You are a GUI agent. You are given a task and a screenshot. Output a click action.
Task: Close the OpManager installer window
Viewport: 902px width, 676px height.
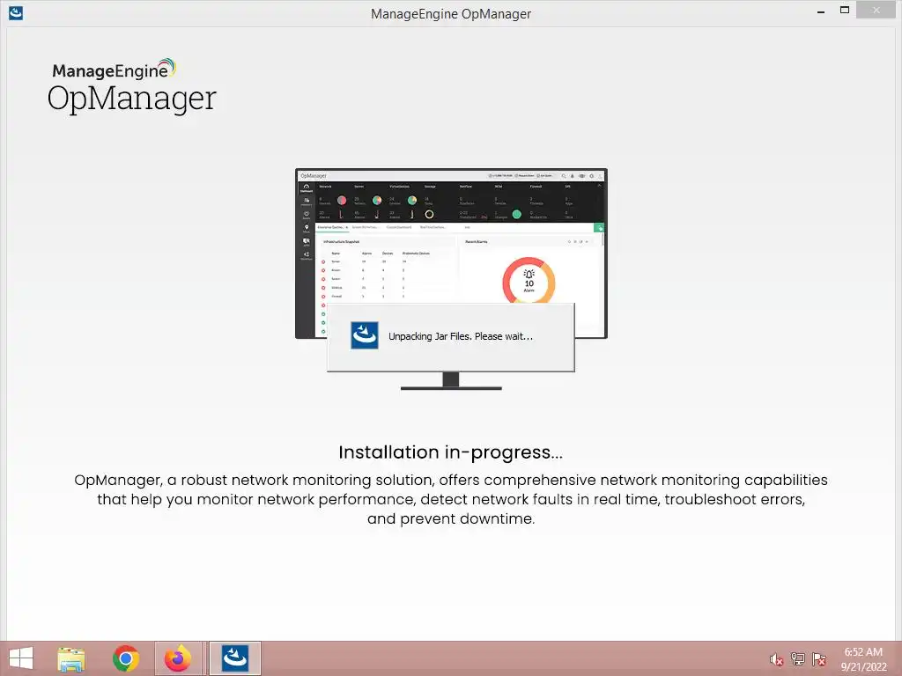click(876, 11)
